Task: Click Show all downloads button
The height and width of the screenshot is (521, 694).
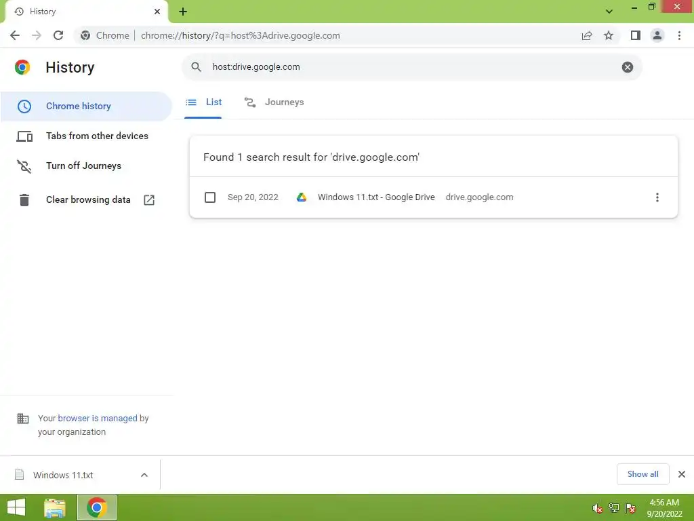Action: [x=642, y=474]
